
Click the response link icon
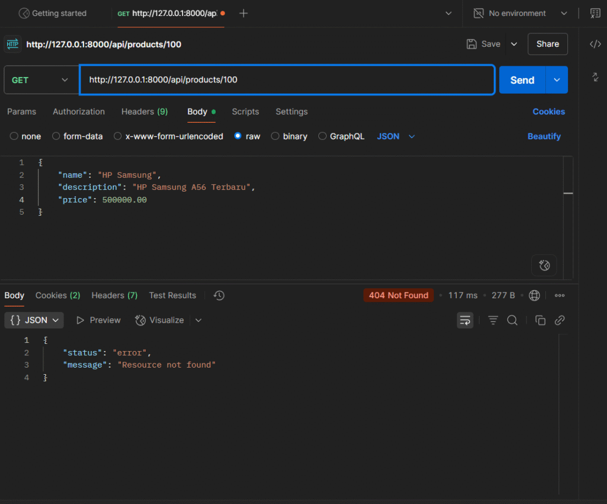560,320
